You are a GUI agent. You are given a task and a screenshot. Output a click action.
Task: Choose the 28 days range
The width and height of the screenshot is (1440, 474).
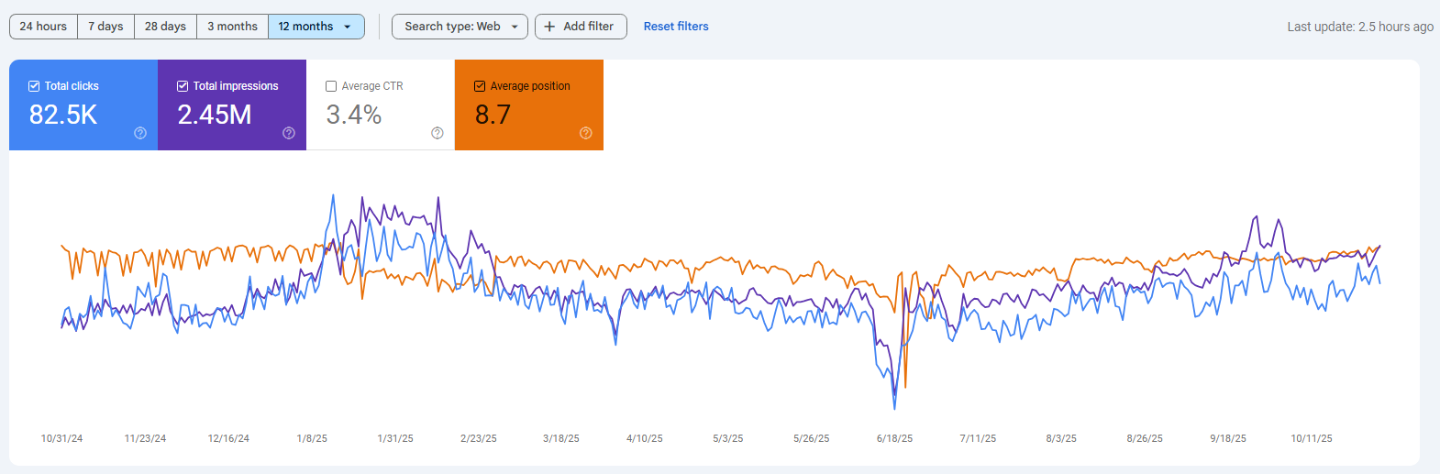click(x=165, y=27)
